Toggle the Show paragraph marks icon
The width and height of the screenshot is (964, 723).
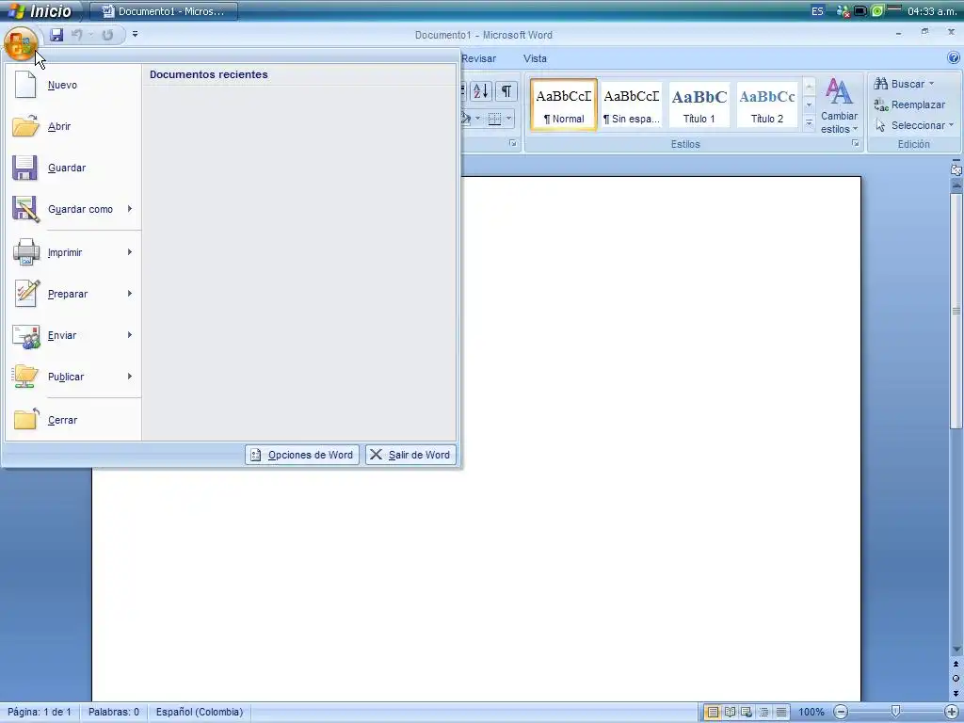tap(506, 91)
